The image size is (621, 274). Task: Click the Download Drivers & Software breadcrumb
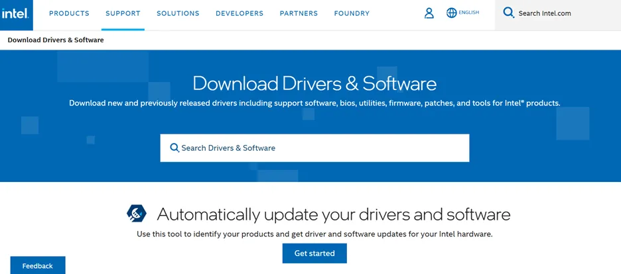[56, 40]
